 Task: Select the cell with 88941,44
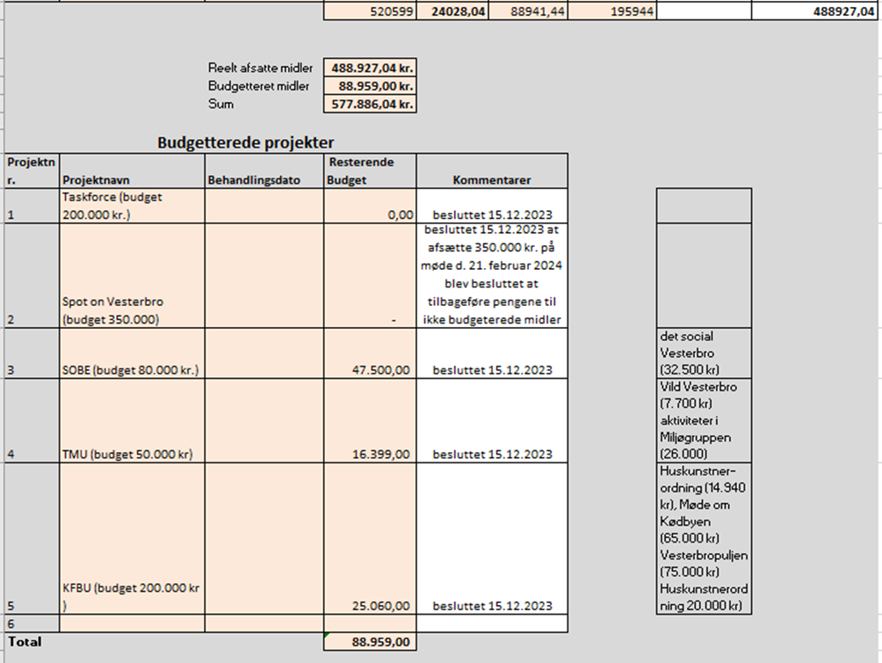point(528,11)
